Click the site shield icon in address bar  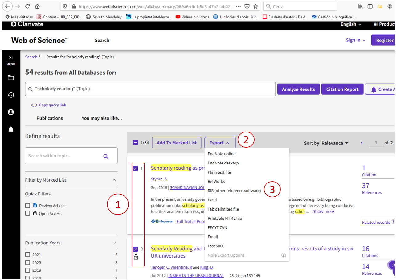pyautogui.click(x=65, y=6)
